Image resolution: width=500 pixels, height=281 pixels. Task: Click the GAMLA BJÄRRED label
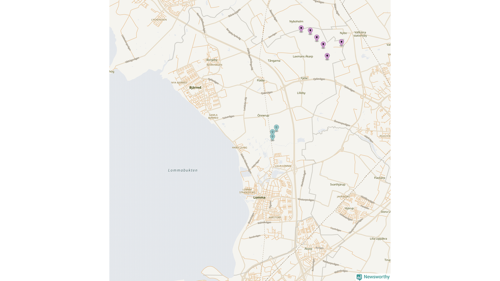coord(213,116)
